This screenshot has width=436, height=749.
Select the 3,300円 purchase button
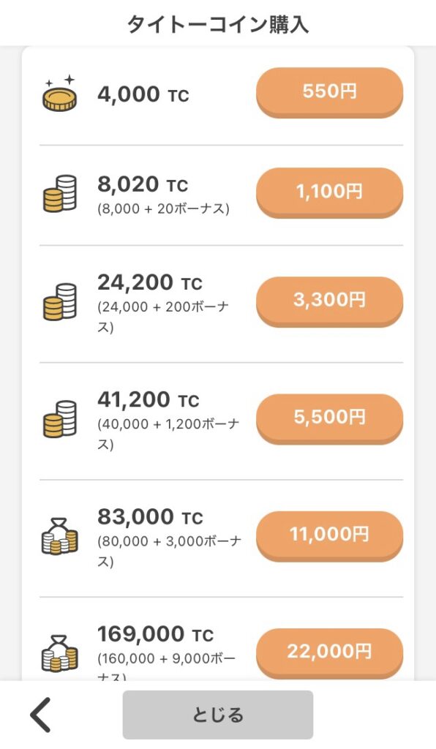click(x=329, y=301)
